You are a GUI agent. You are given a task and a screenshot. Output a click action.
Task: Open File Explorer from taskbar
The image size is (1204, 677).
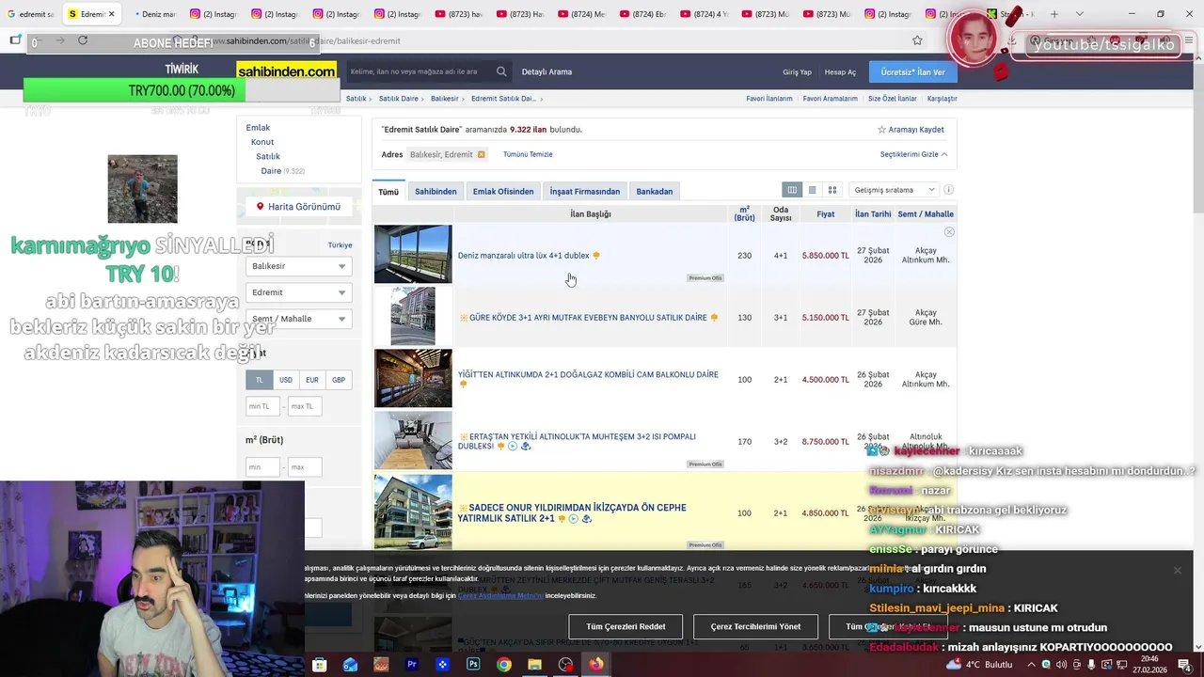[534, 665]
